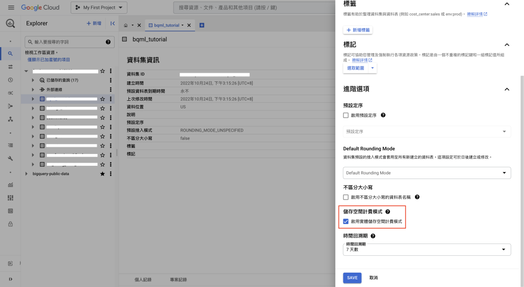Open the lock icon in left sidebar
524x287 pixels.
click(x=10, y=224)
